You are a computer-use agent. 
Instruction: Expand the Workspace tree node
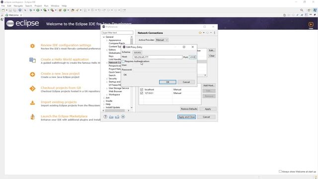(x=107, y=94)
